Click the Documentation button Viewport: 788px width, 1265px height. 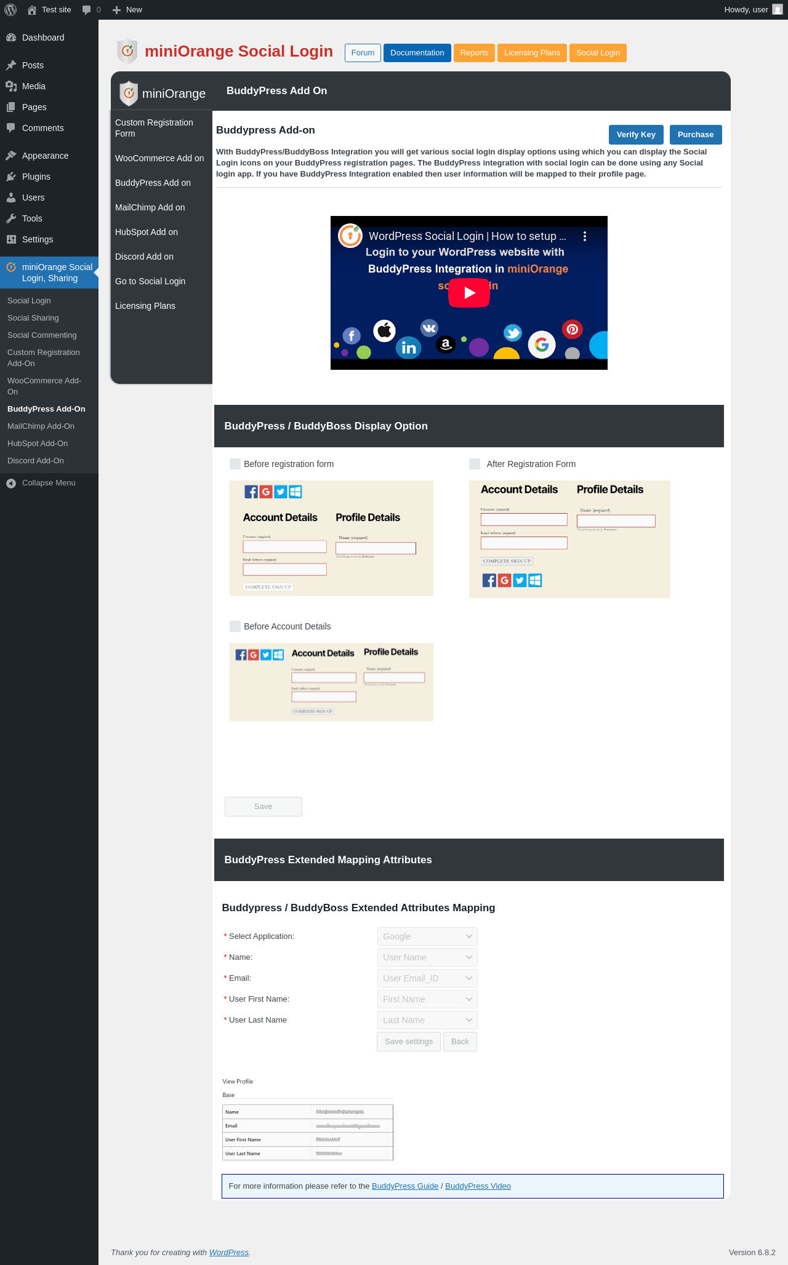point(417,53)
